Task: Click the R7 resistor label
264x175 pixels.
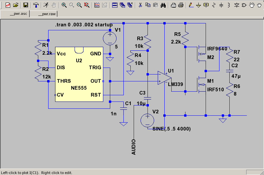Action: point(237,52)
